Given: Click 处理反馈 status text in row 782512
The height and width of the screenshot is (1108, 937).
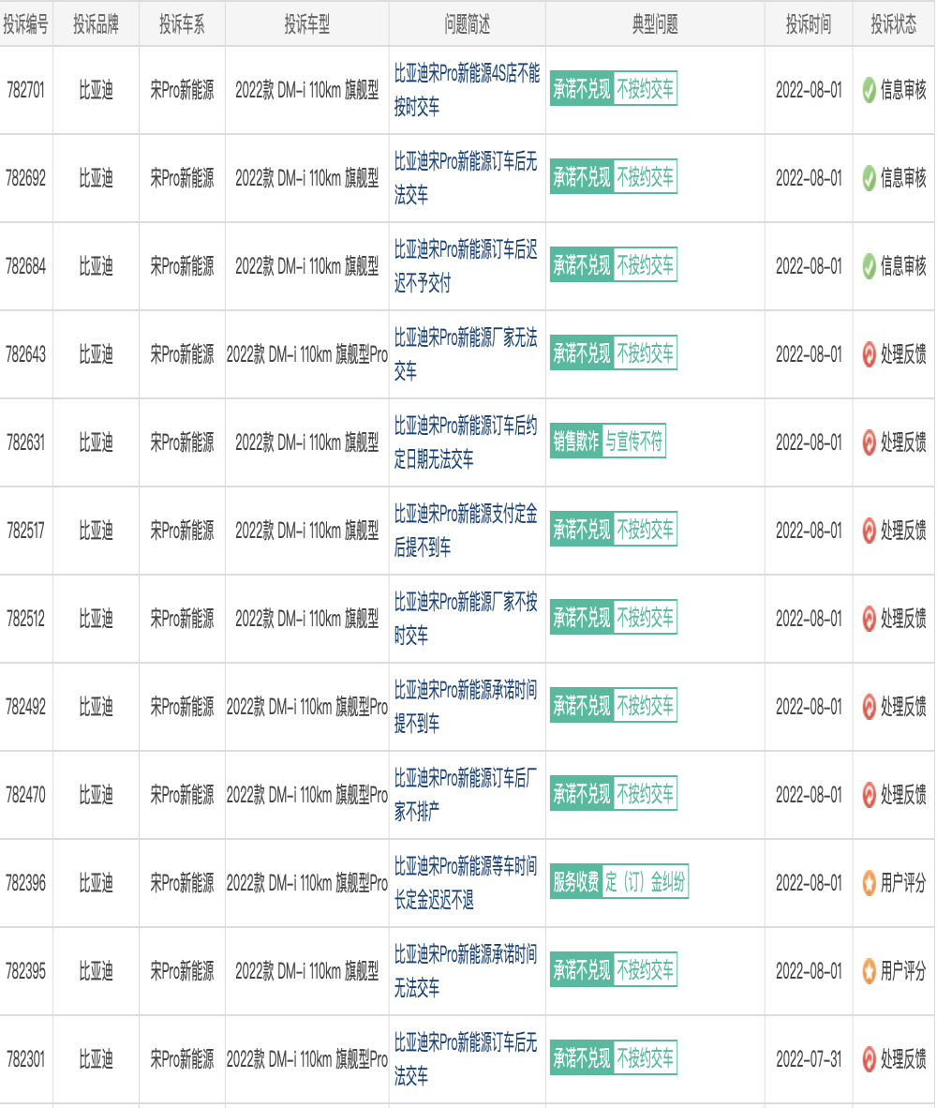Looking at the screenshot, I should tap(903, 619).
